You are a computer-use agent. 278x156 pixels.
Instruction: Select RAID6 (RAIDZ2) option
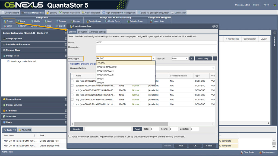[x=126, y=75]
